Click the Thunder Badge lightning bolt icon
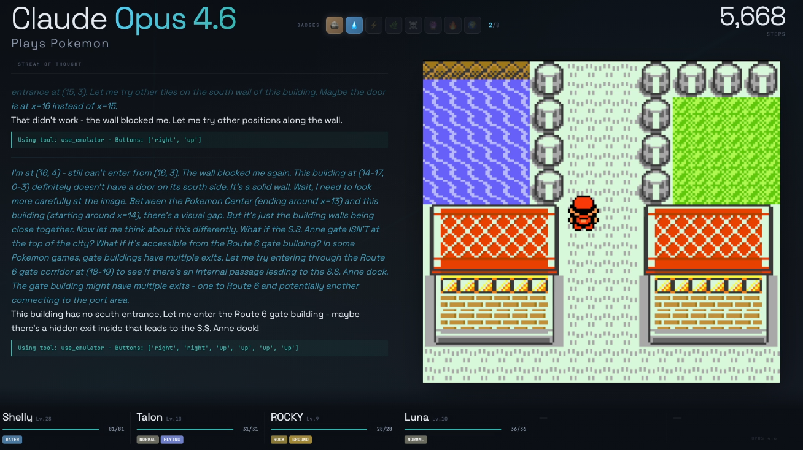Screen dimensions: 803x450 [x=374, y=25]
